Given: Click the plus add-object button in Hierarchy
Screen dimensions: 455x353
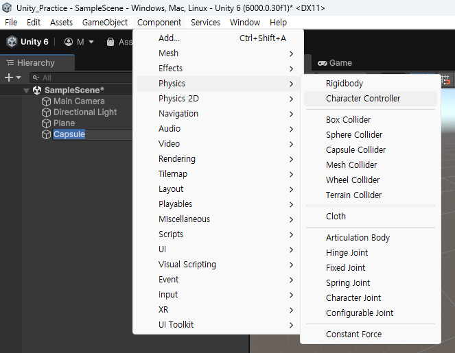Looking at the screenshot, I should 9,77.
